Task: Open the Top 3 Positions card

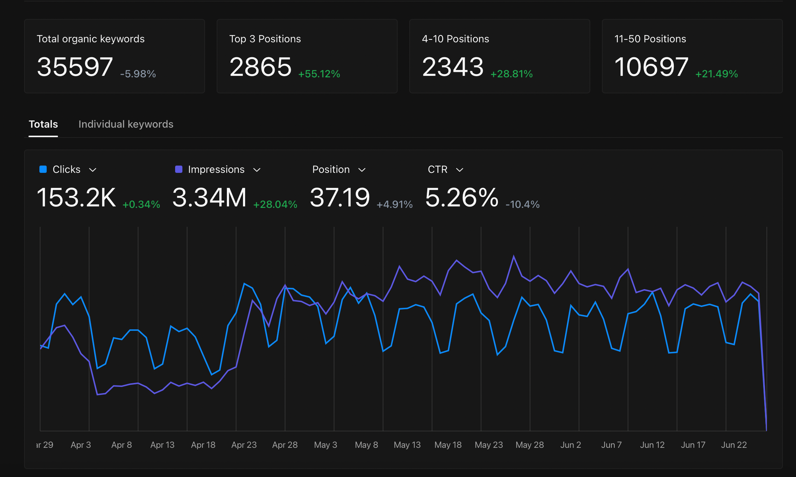Action: (x=307, y=56)
